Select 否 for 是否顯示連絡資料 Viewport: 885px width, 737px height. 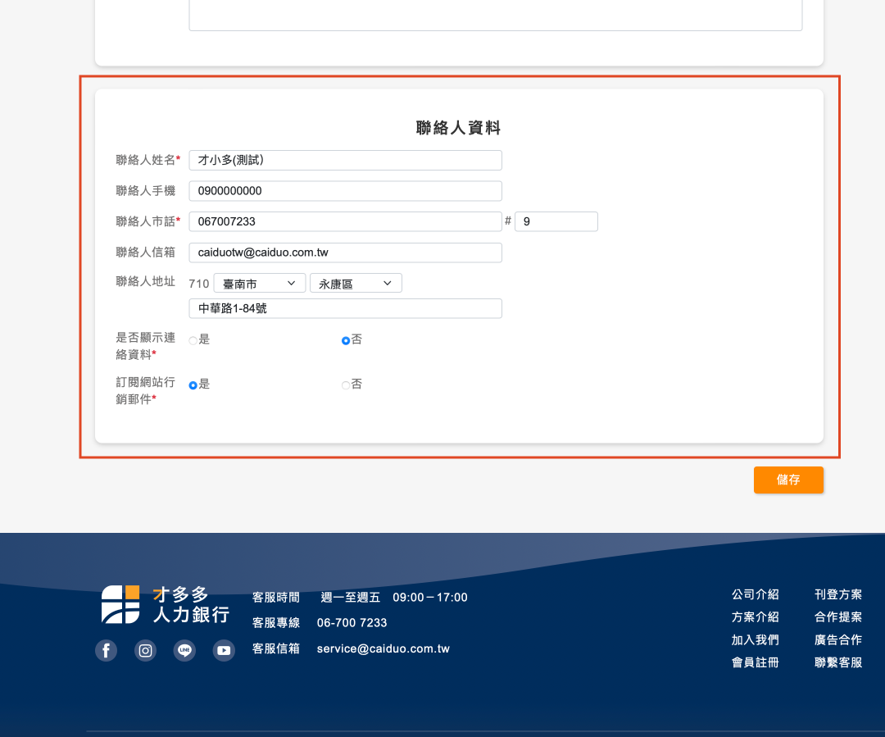point(346,340)
